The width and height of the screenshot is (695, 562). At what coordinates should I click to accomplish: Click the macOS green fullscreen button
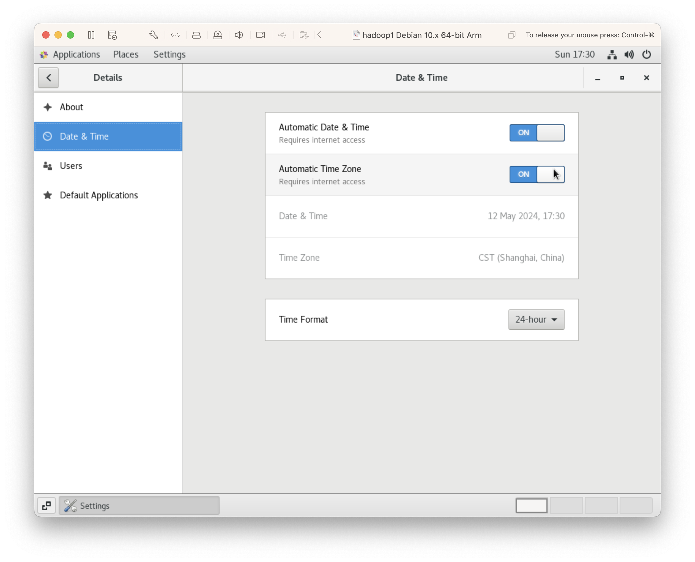pyautogui.click(x=70, y=35)
